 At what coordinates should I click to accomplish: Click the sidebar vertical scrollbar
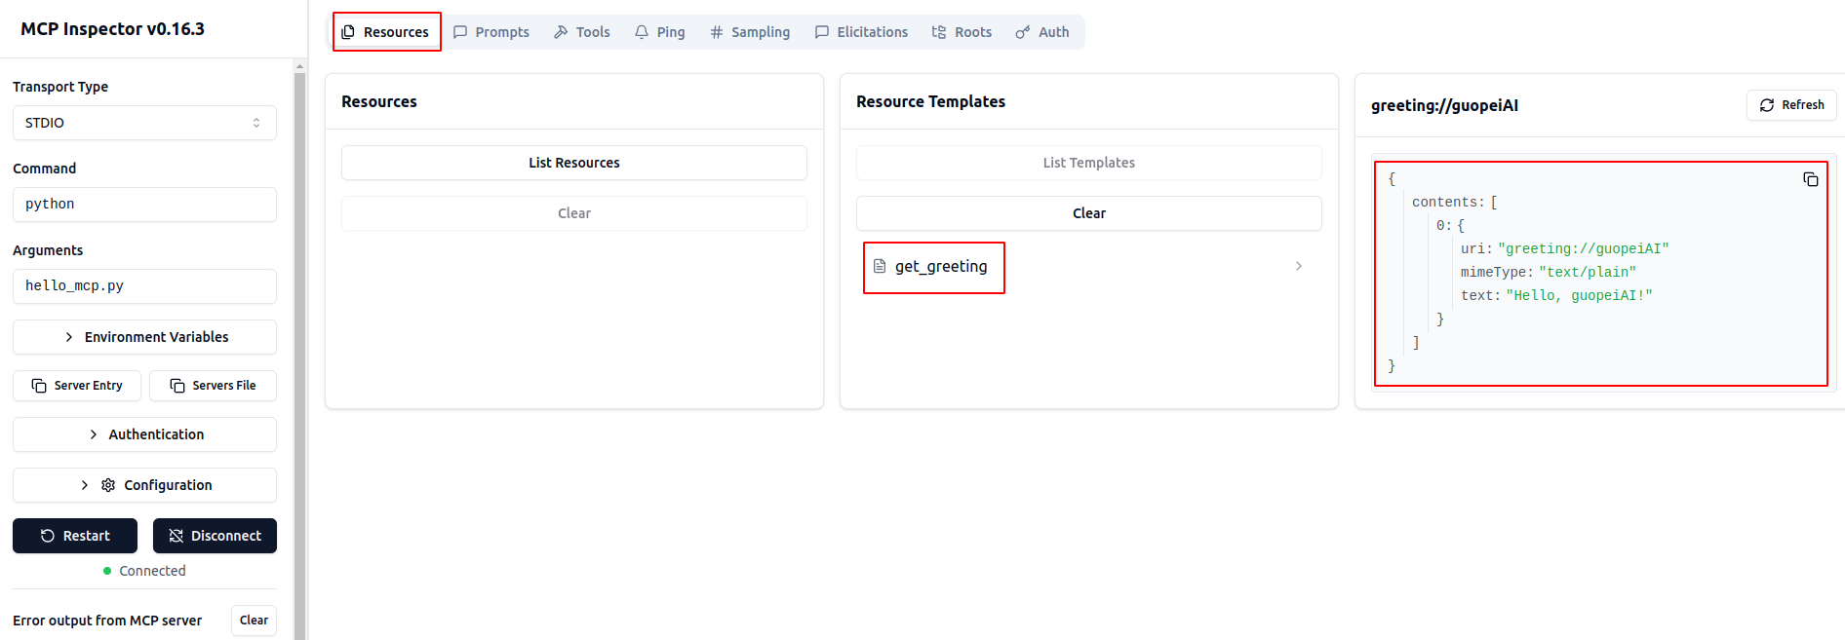(299, 356)
